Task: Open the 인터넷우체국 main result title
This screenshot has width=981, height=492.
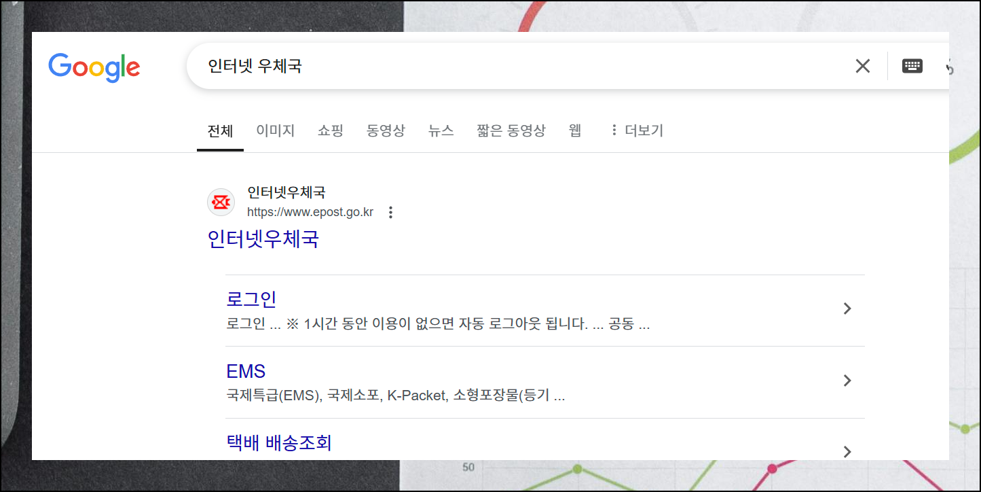Action: coord(263,239)
